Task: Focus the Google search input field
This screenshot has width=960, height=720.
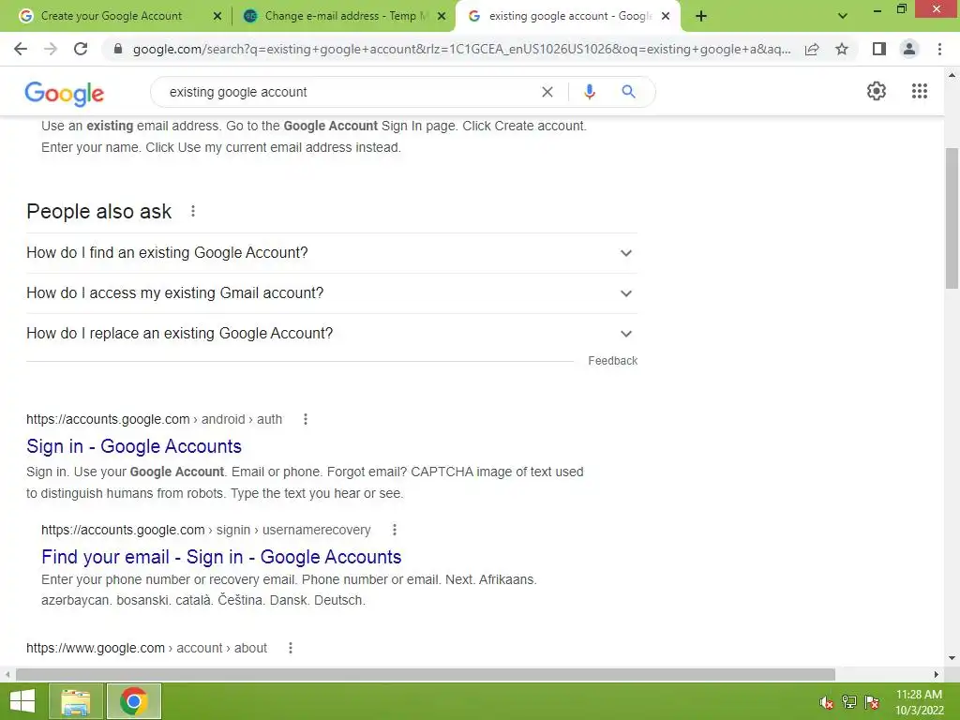Action: [x=349, y=92]
